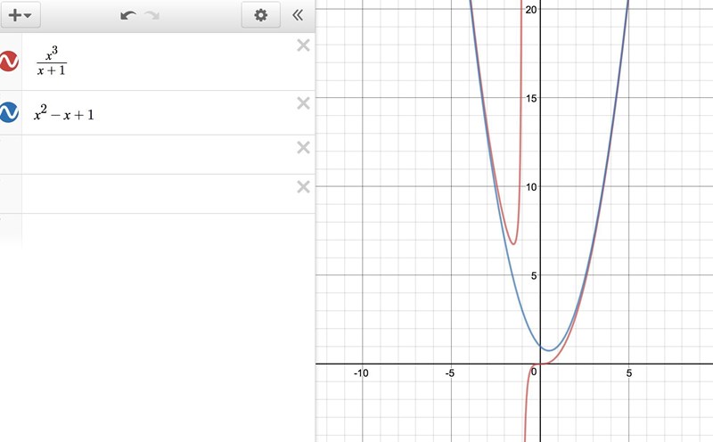Click the blue parabola's vertex point
This screenshot has height=442, width=713.
549,350
